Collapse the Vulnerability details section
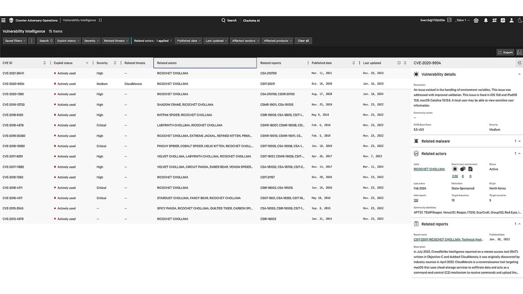Screen dimensions: 523x294 [519, 75]
